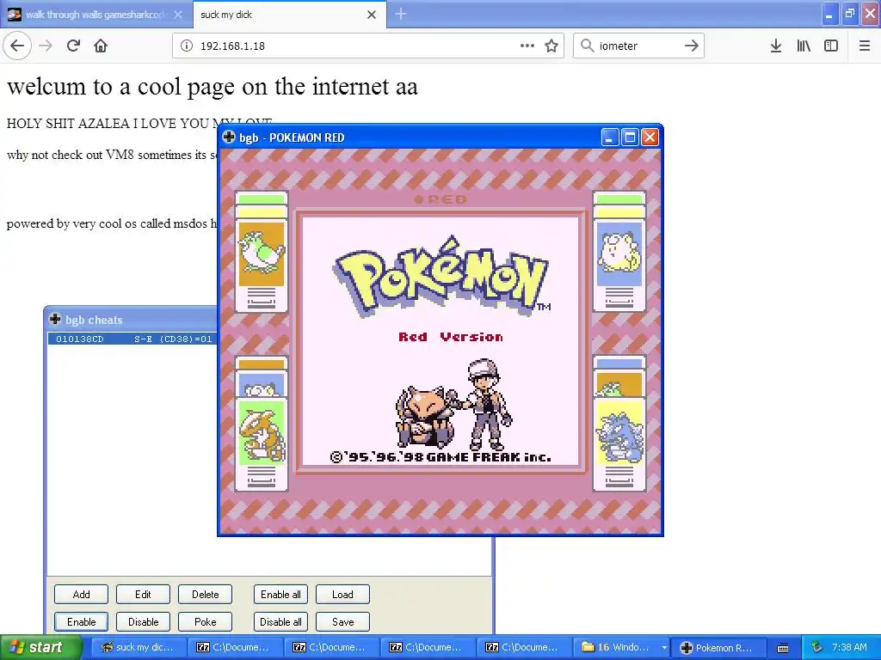The image size is (881, 660).
Task: Open the Windows start button
Action: pos(40,647)
